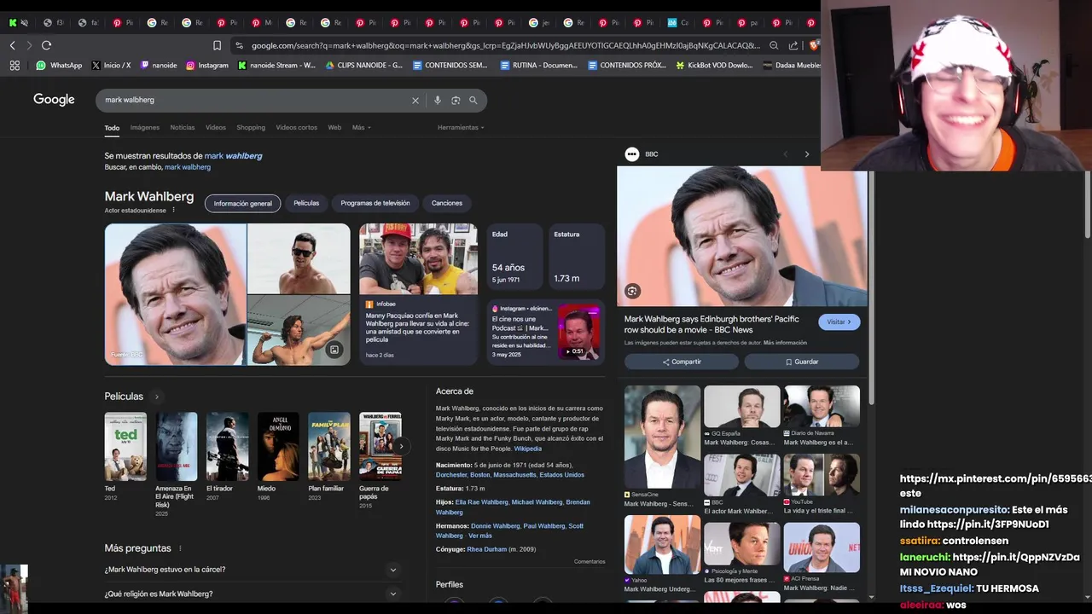Play the Instagram podcast video card
Viewport: 1092px width, 614px height.
[546, 331]
